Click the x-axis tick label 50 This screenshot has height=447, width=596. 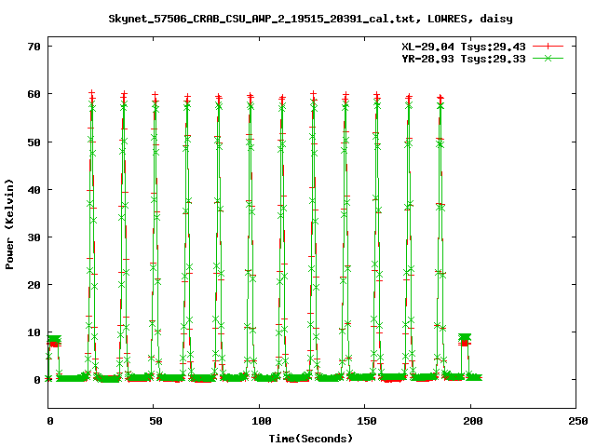156,421
